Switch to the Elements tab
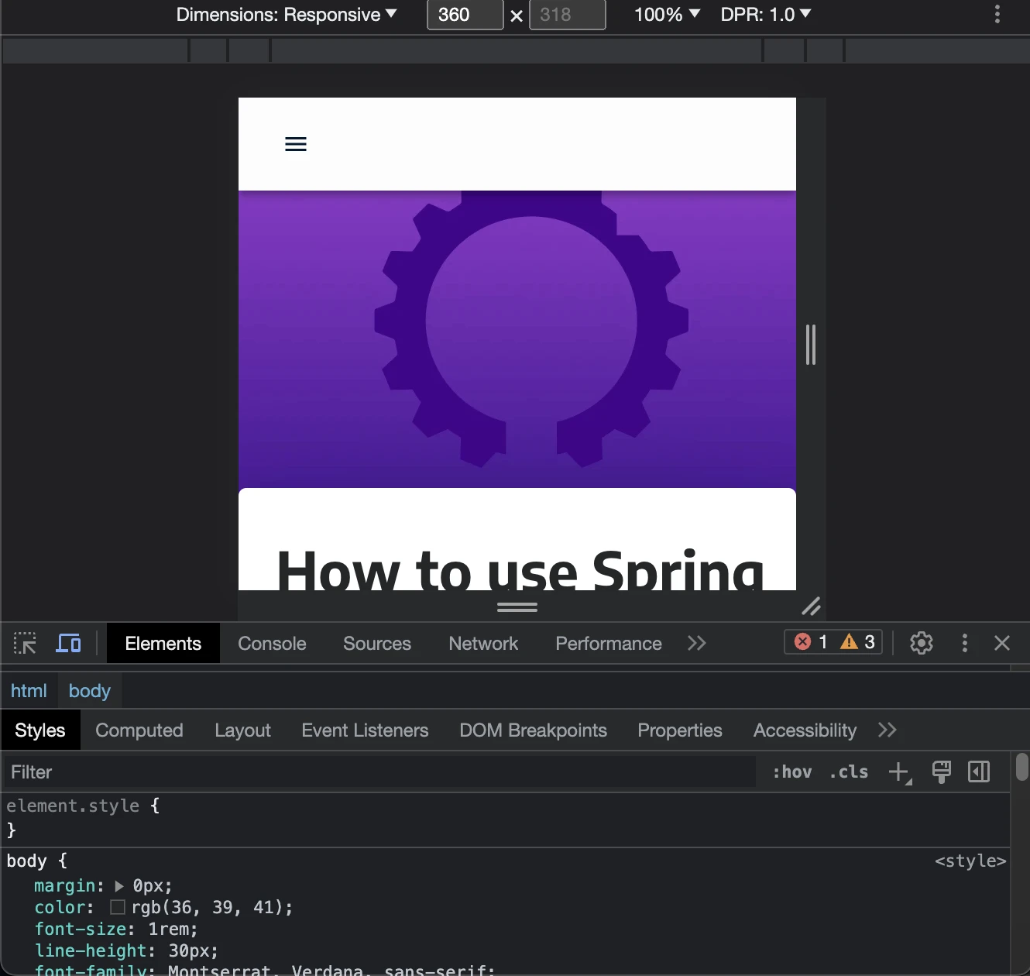This screenshot has width=1030, height=976. (163, 643)
